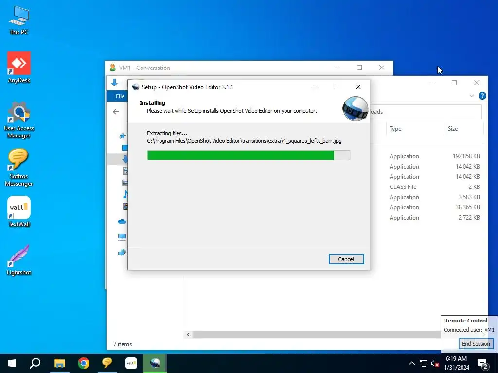Expand the Explorer ribbon chevron
498x373 pixels.
[472, 96]
